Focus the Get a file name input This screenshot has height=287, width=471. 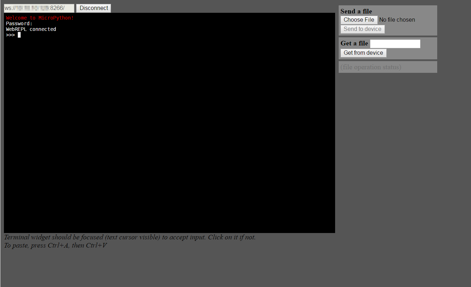(395, 44)
